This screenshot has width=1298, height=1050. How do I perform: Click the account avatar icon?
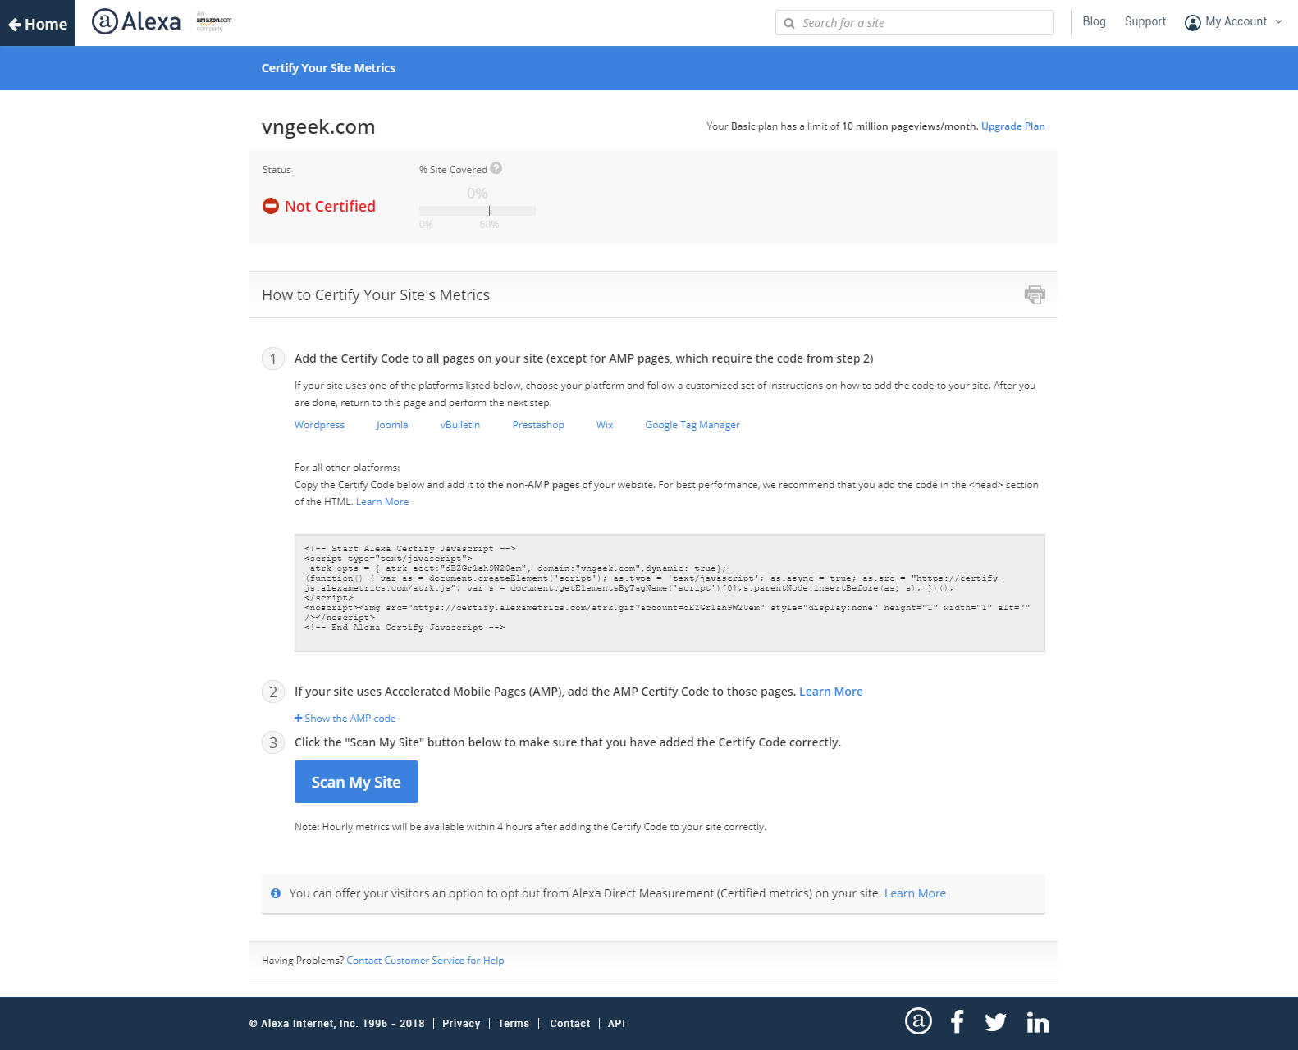1192,23
